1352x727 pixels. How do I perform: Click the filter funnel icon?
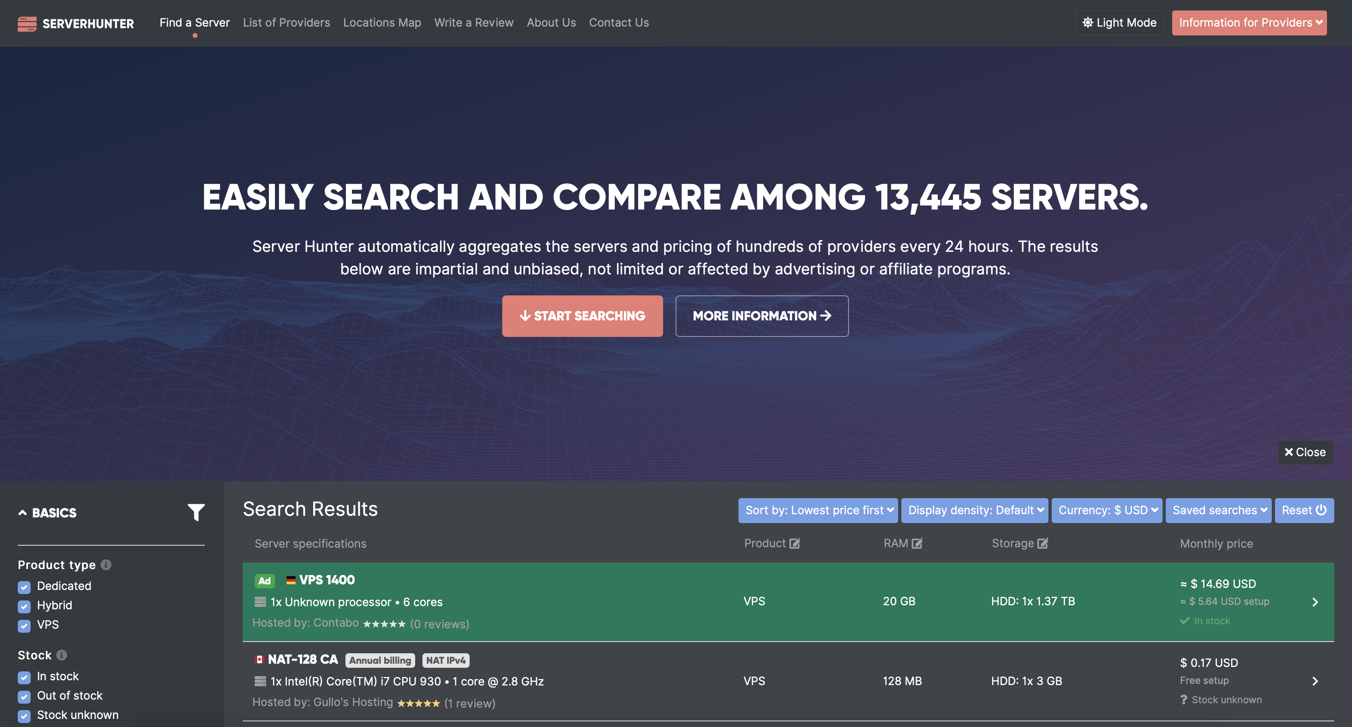tap(196, 512)
